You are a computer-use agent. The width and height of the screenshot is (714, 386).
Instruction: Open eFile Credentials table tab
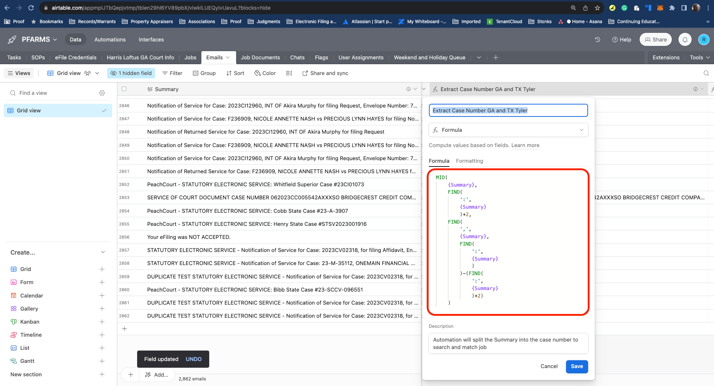click(x=76, y=57)
